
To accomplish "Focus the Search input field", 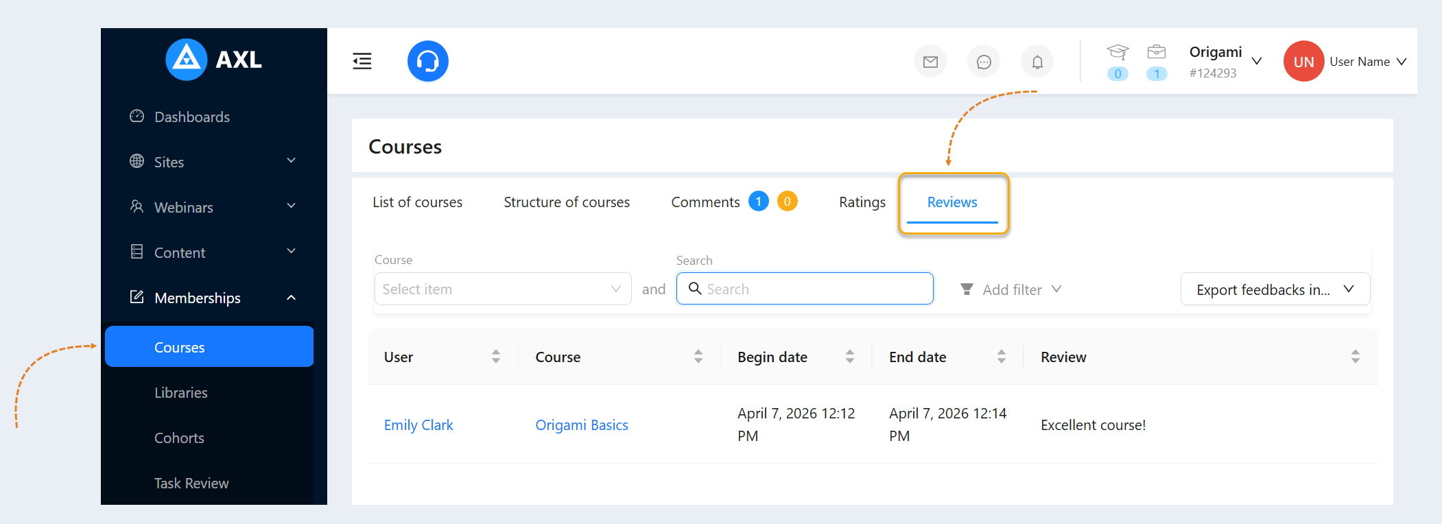I will coord(805,289).
